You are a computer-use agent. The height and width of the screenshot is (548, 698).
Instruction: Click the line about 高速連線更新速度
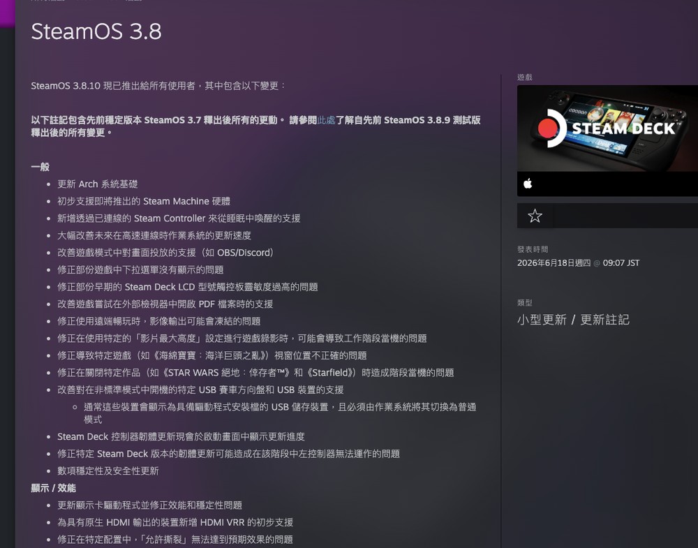point(154,235)
